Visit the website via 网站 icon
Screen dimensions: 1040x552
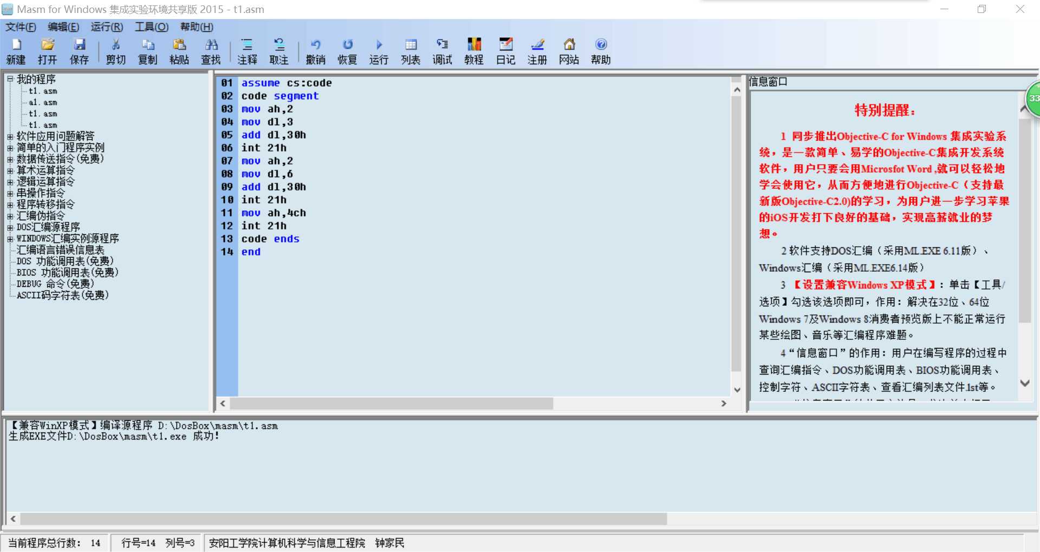pos(569,51)
